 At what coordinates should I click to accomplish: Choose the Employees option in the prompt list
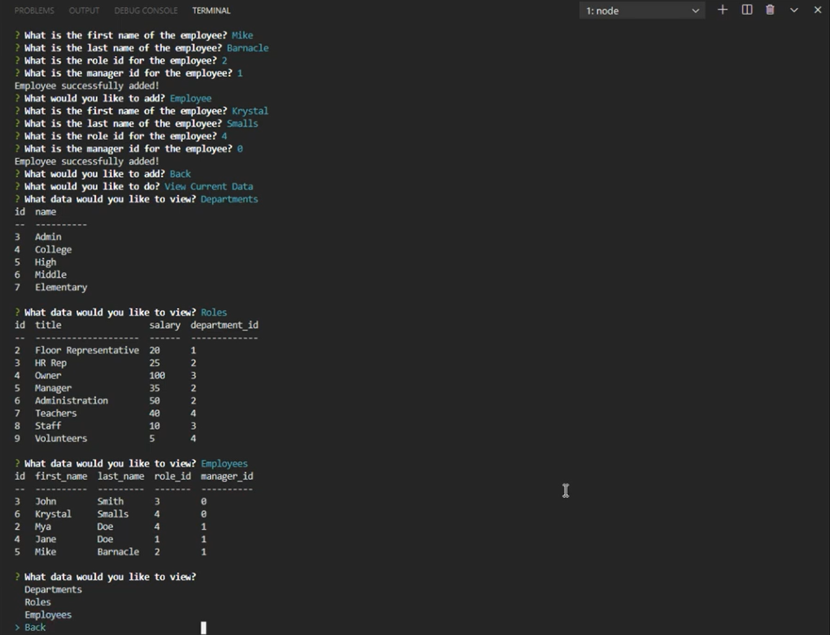(48, 615)
